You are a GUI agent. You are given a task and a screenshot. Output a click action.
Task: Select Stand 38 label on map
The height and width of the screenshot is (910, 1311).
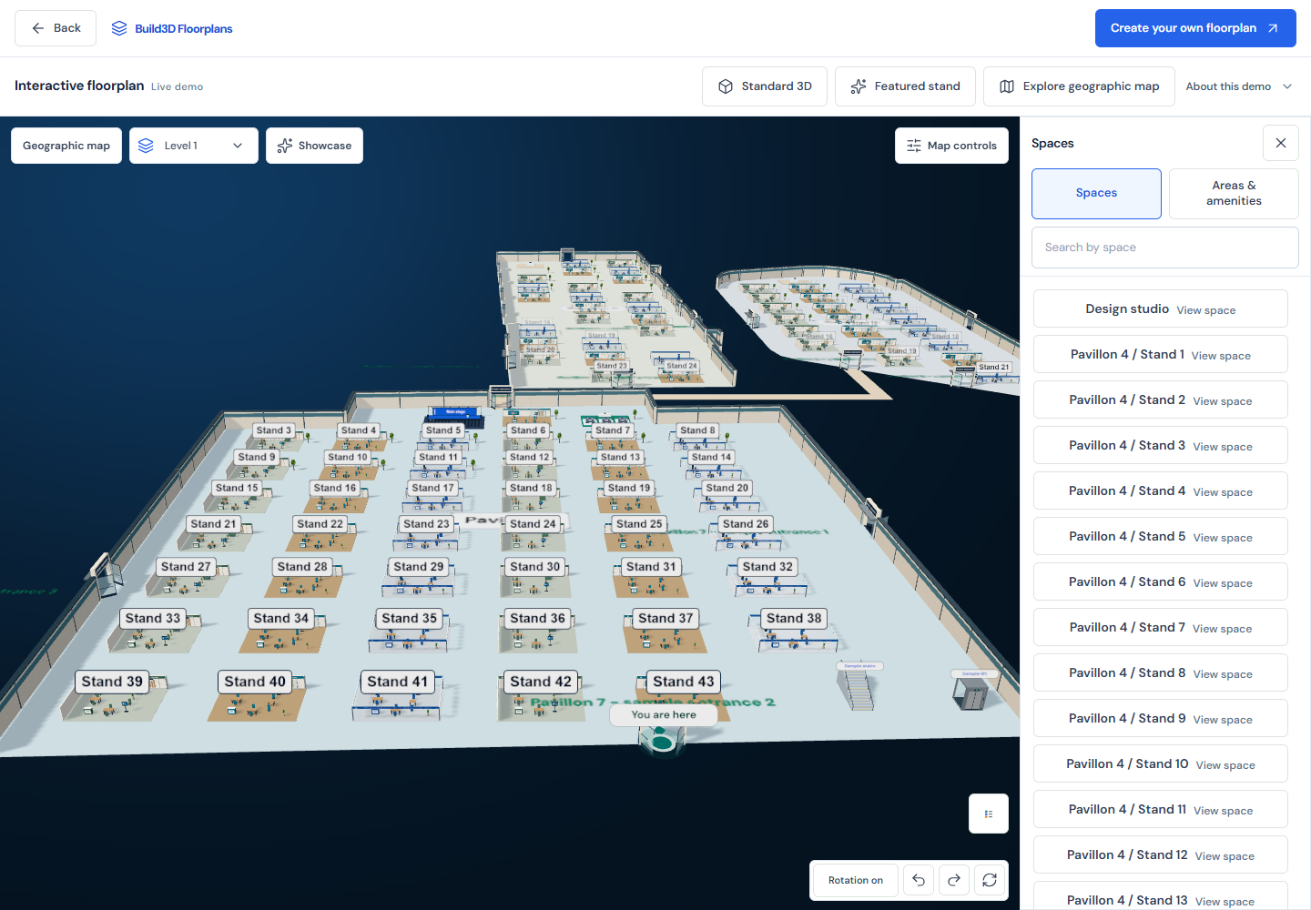(794, 619)
